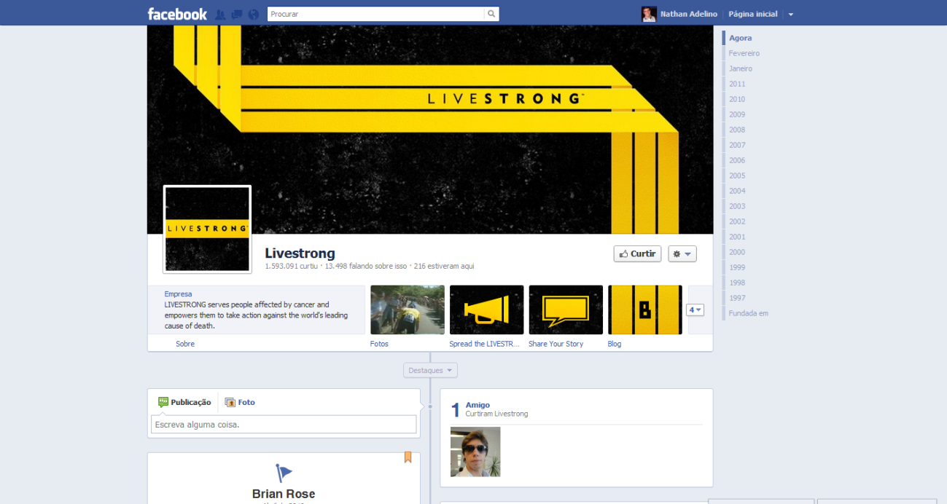Jump to 1997 in timeline

point(737,298)
